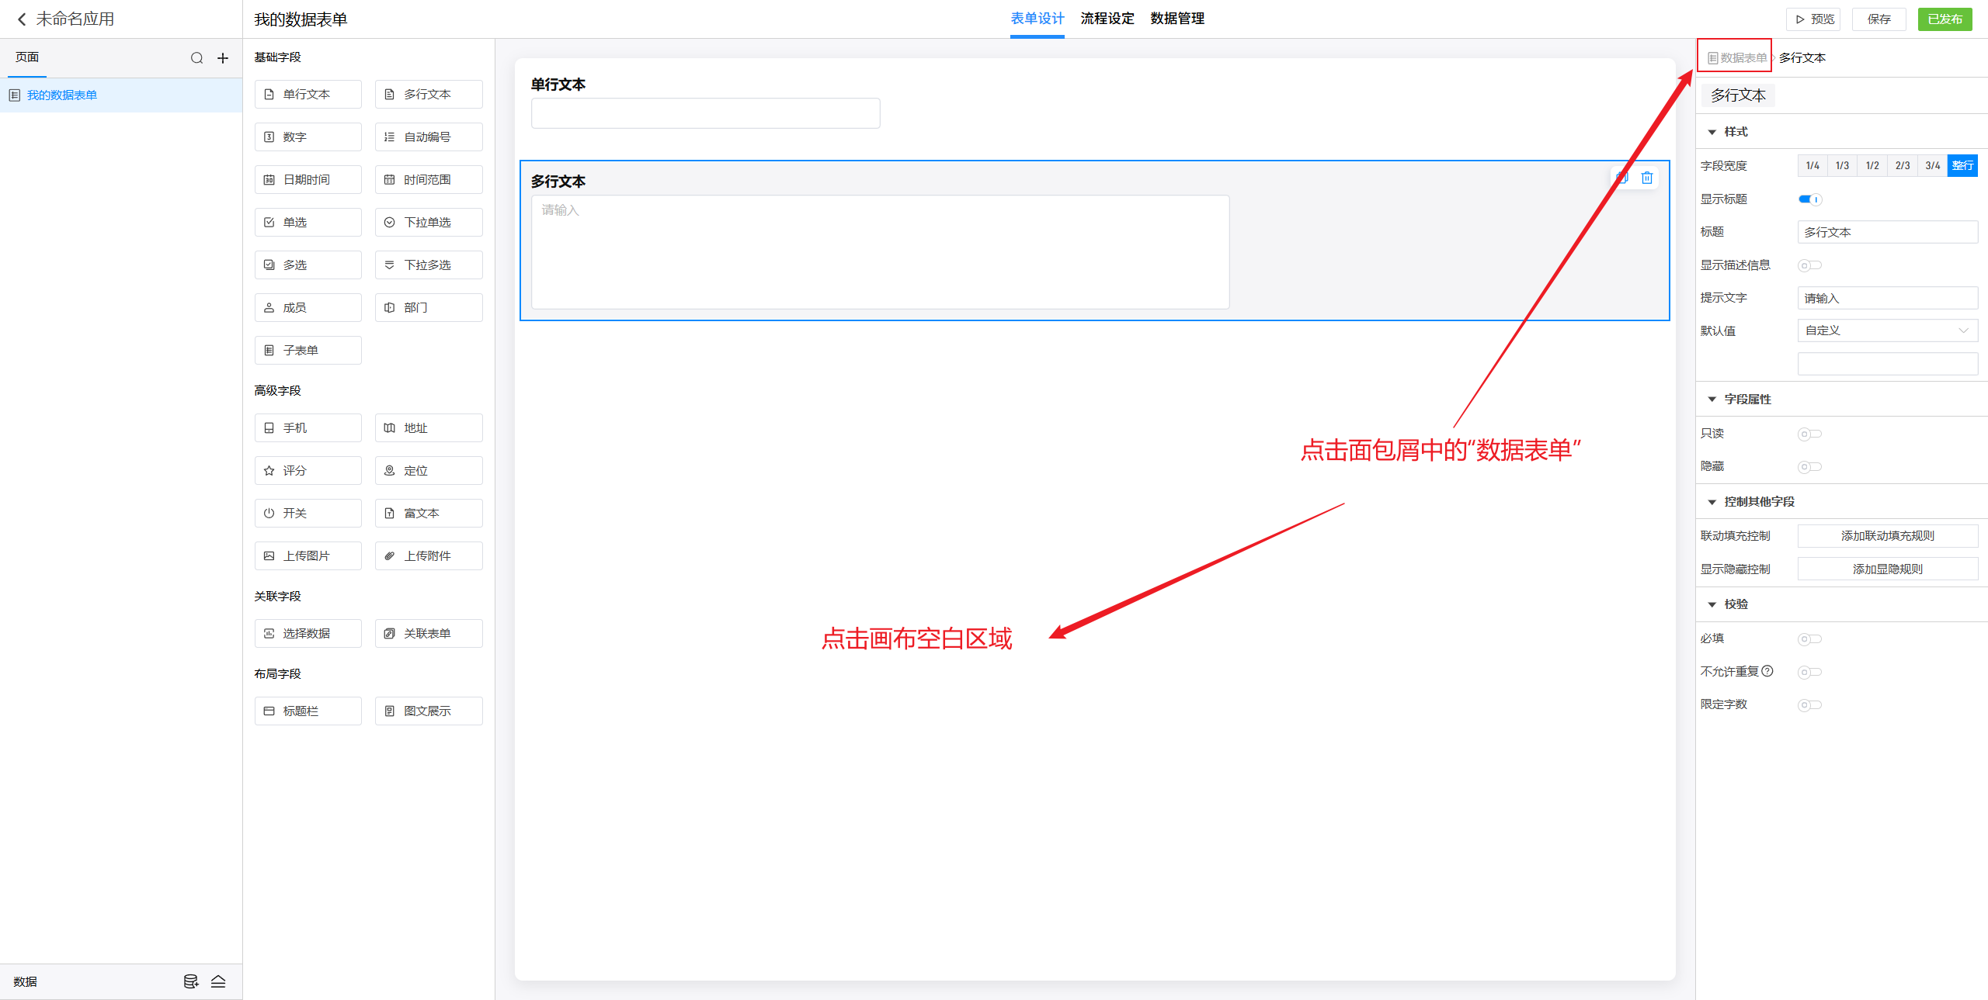Set the field width to 1/2

(x=1872, y=166)
